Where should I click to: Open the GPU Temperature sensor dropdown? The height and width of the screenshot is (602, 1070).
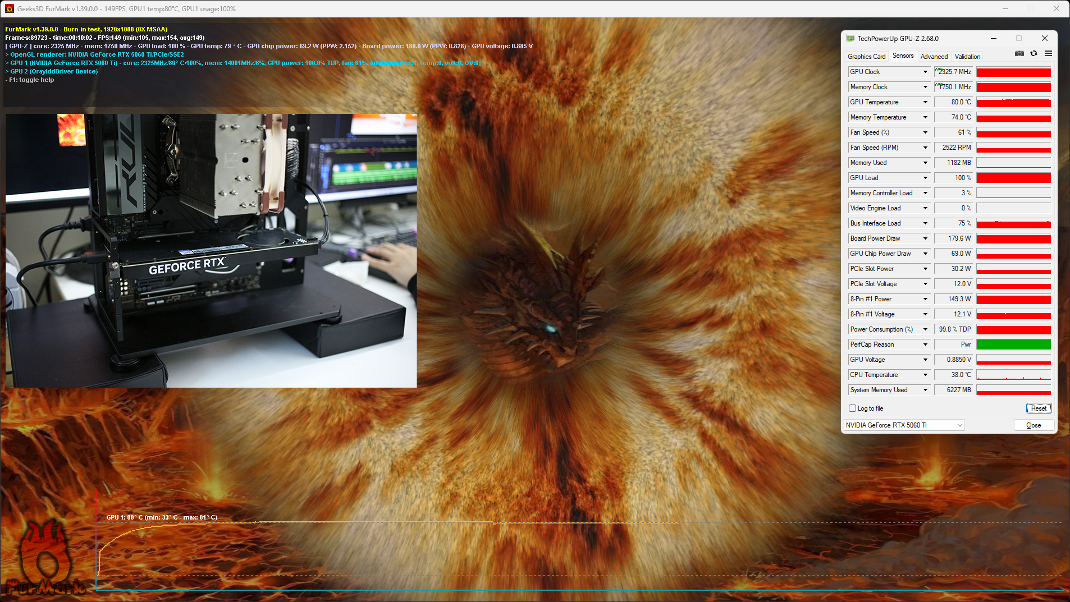pos(925,102)
